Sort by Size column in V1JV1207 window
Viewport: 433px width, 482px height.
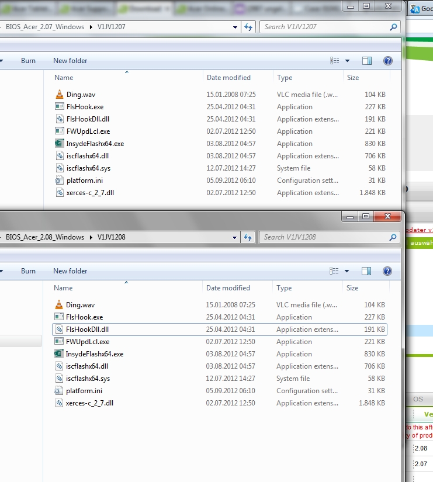click(x=353, y=78)
